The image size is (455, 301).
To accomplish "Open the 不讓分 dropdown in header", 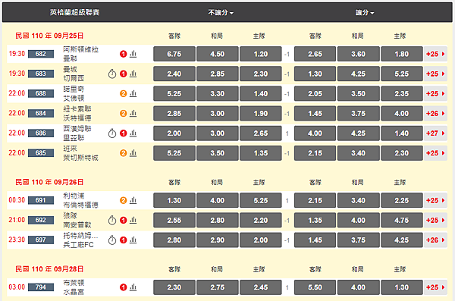I will pyautogui.click(x=221, y=12).
